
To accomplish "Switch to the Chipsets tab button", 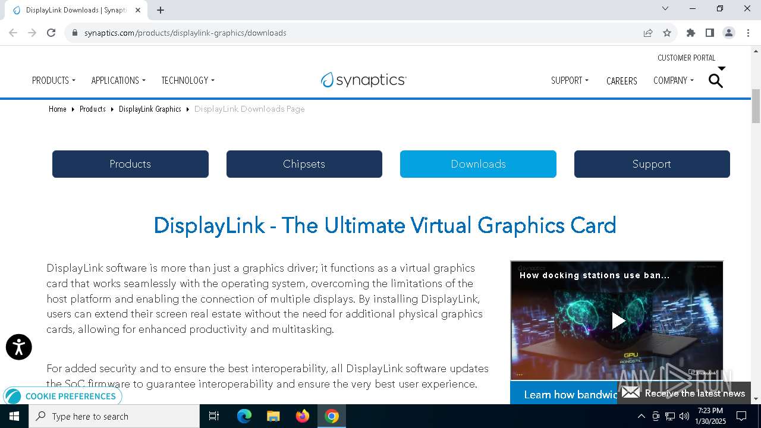I will [304, 164].
